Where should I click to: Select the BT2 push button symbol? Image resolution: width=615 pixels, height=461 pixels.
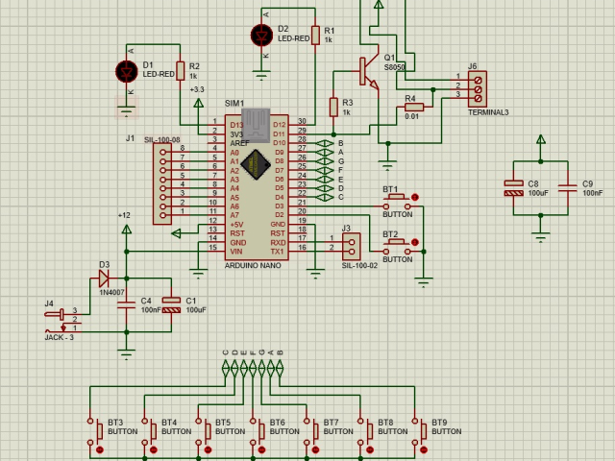(397, 246)
